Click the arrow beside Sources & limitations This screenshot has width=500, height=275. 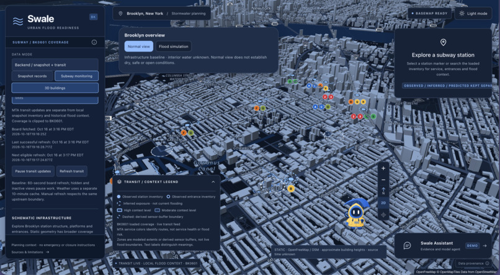(x=47, y=252)
